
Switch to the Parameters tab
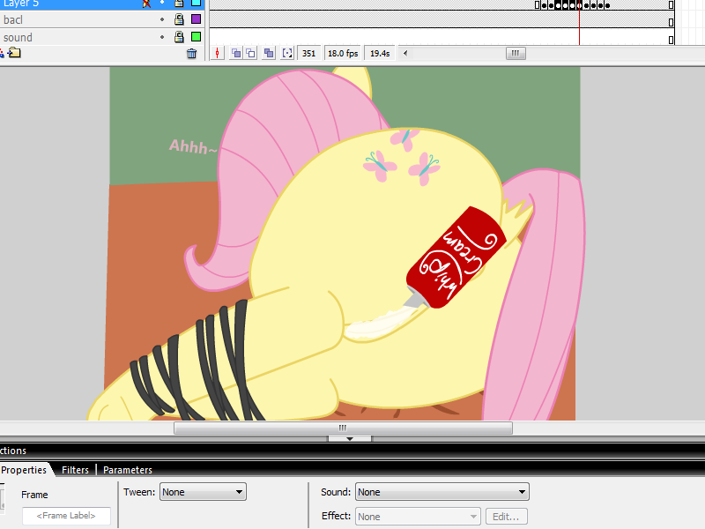128,470
